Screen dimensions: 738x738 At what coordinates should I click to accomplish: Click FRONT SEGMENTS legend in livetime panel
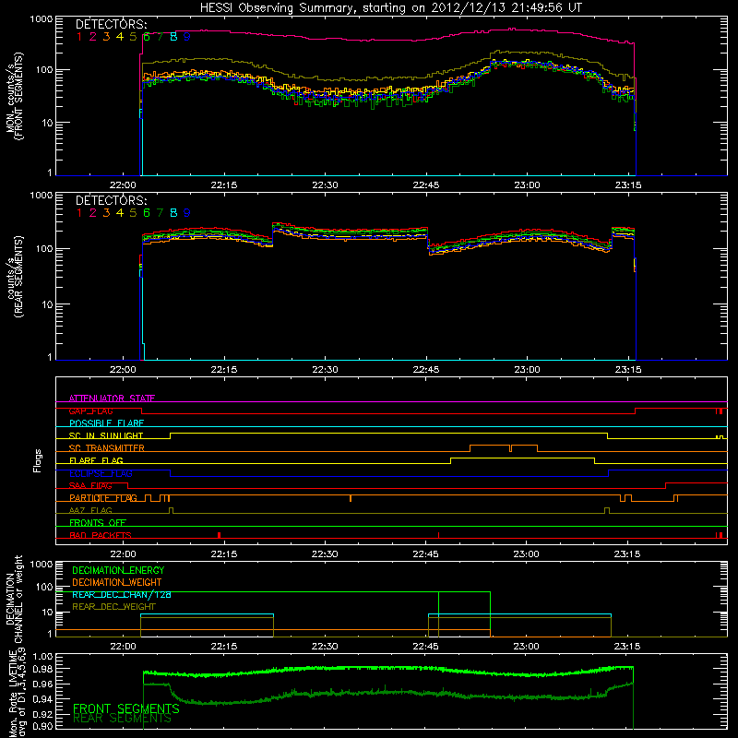(x=126, y=708)
